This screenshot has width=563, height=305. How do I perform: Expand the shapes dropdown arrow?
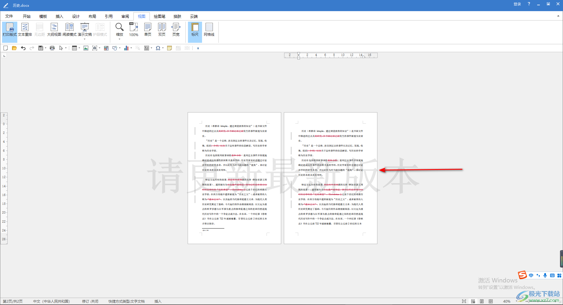click(120, 48)
